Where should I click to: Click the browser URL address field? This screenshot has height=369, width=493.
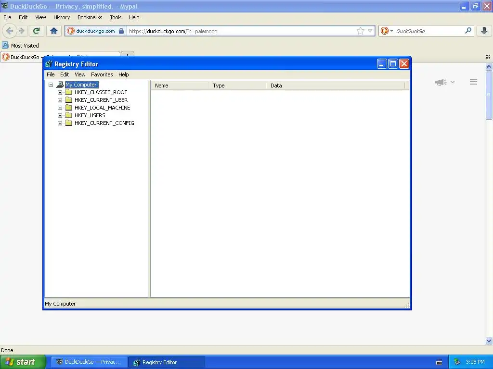pos(242,31)
